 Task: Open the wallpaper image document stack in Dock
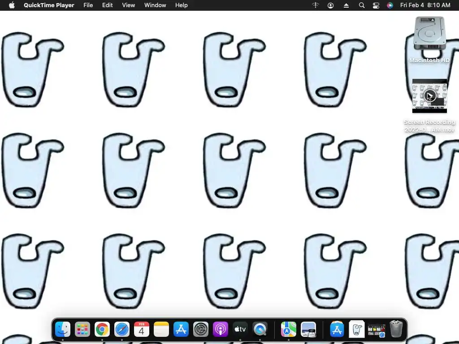(x=356, y=329)
